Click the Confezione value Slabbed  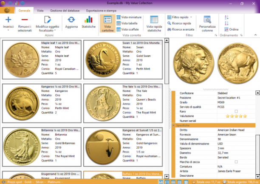click(222, 93)
